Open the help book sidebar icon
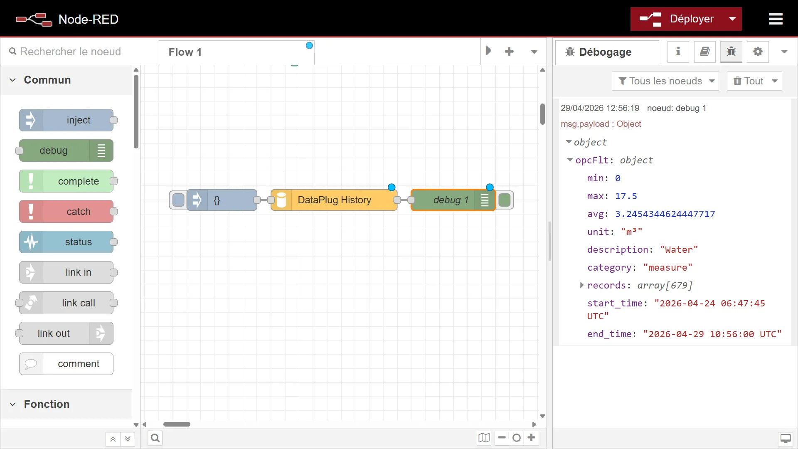The height and width of the screenshot is (449, 798). coord(704,52)
